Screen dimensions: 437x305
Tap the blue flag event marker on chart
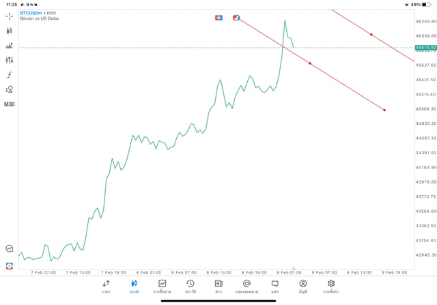coord(218,17)
